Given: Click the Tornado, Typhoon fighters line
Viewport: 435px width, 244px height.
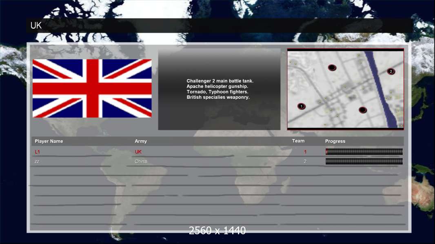Looking at the screenshot, I should [x=217, y=92].
